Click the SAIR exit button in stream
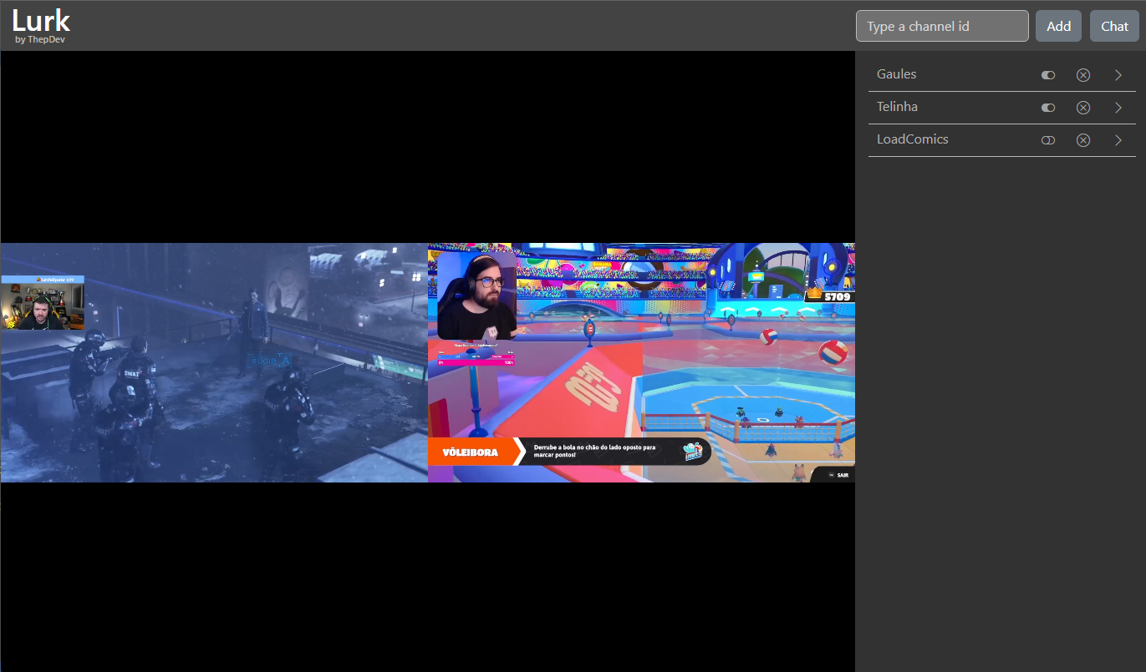Screen dimensions: 1146x672 coord(833,474)
